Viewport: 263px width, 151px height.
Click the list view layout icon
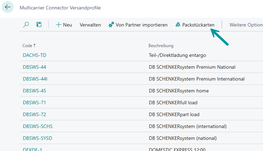(x=39, y=25)
